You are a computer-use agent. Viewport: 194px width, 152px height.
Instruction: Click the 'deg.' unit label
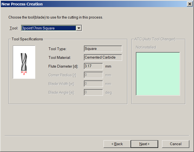(109, 93)
